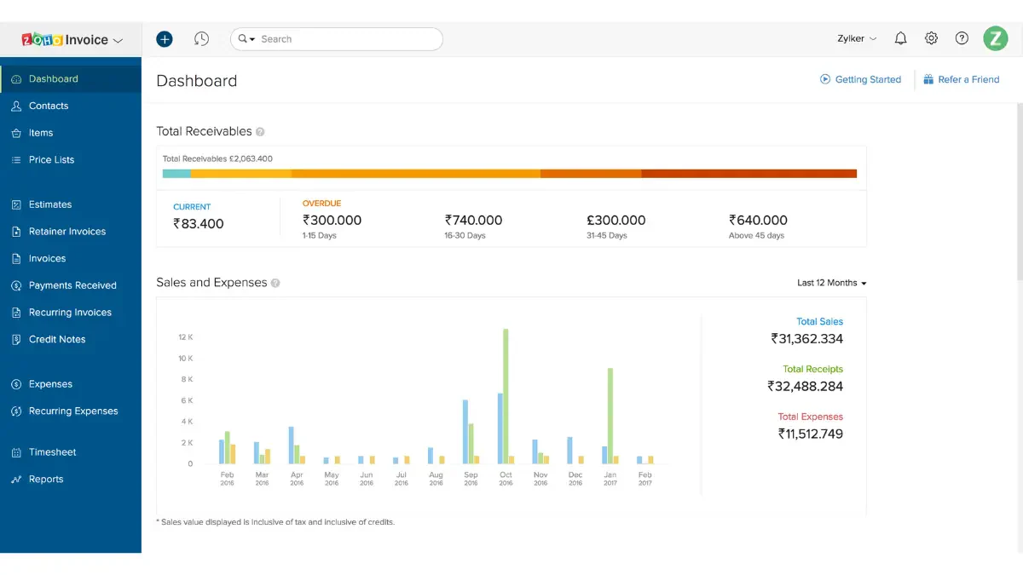Click the Price Lists icon
Viewport: 1023px width, 575px height.
point(16,160)
